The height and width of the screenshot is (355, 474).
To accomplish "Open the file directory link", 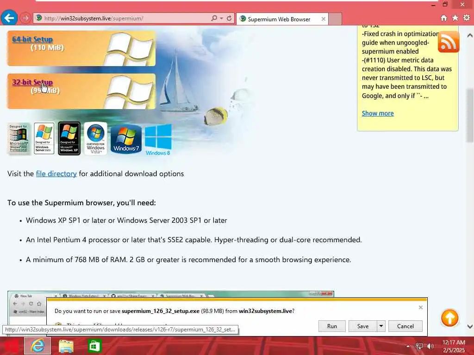I will pos(56,174).
